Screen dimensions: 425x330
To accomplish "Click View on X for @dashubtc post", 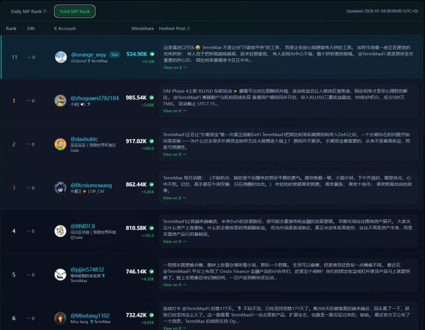I will pos(174,154).
